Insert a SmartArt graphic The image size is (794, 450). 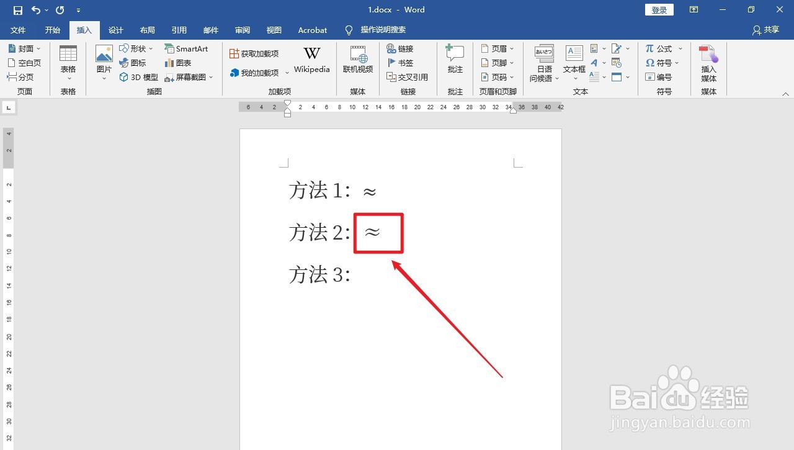click(186, 48)
